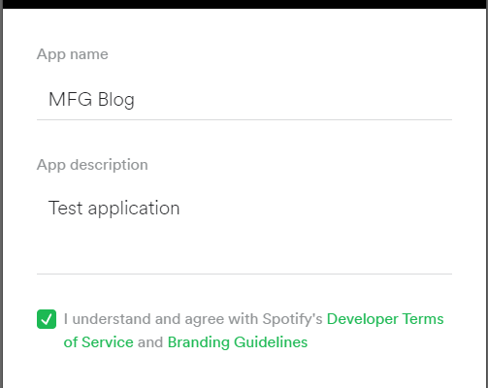Viewport: 488px width, 388px height.
Task: Click the 'of Service' link text
Action: [x=98, y=342]
